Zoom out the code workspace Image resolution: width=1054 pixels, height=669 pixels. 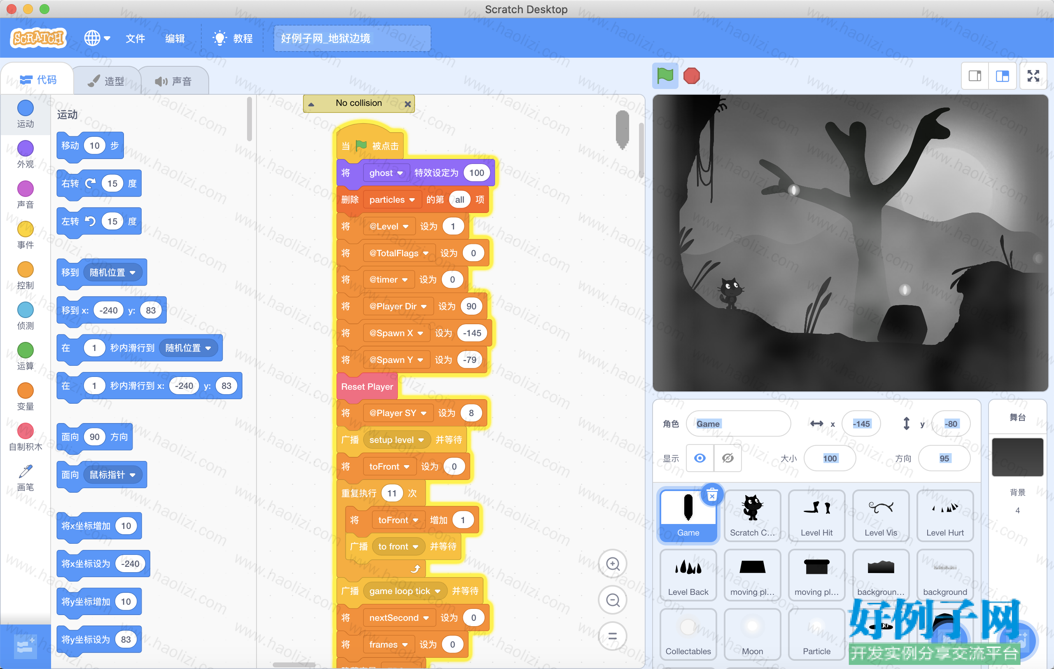[x=612, y=600]
